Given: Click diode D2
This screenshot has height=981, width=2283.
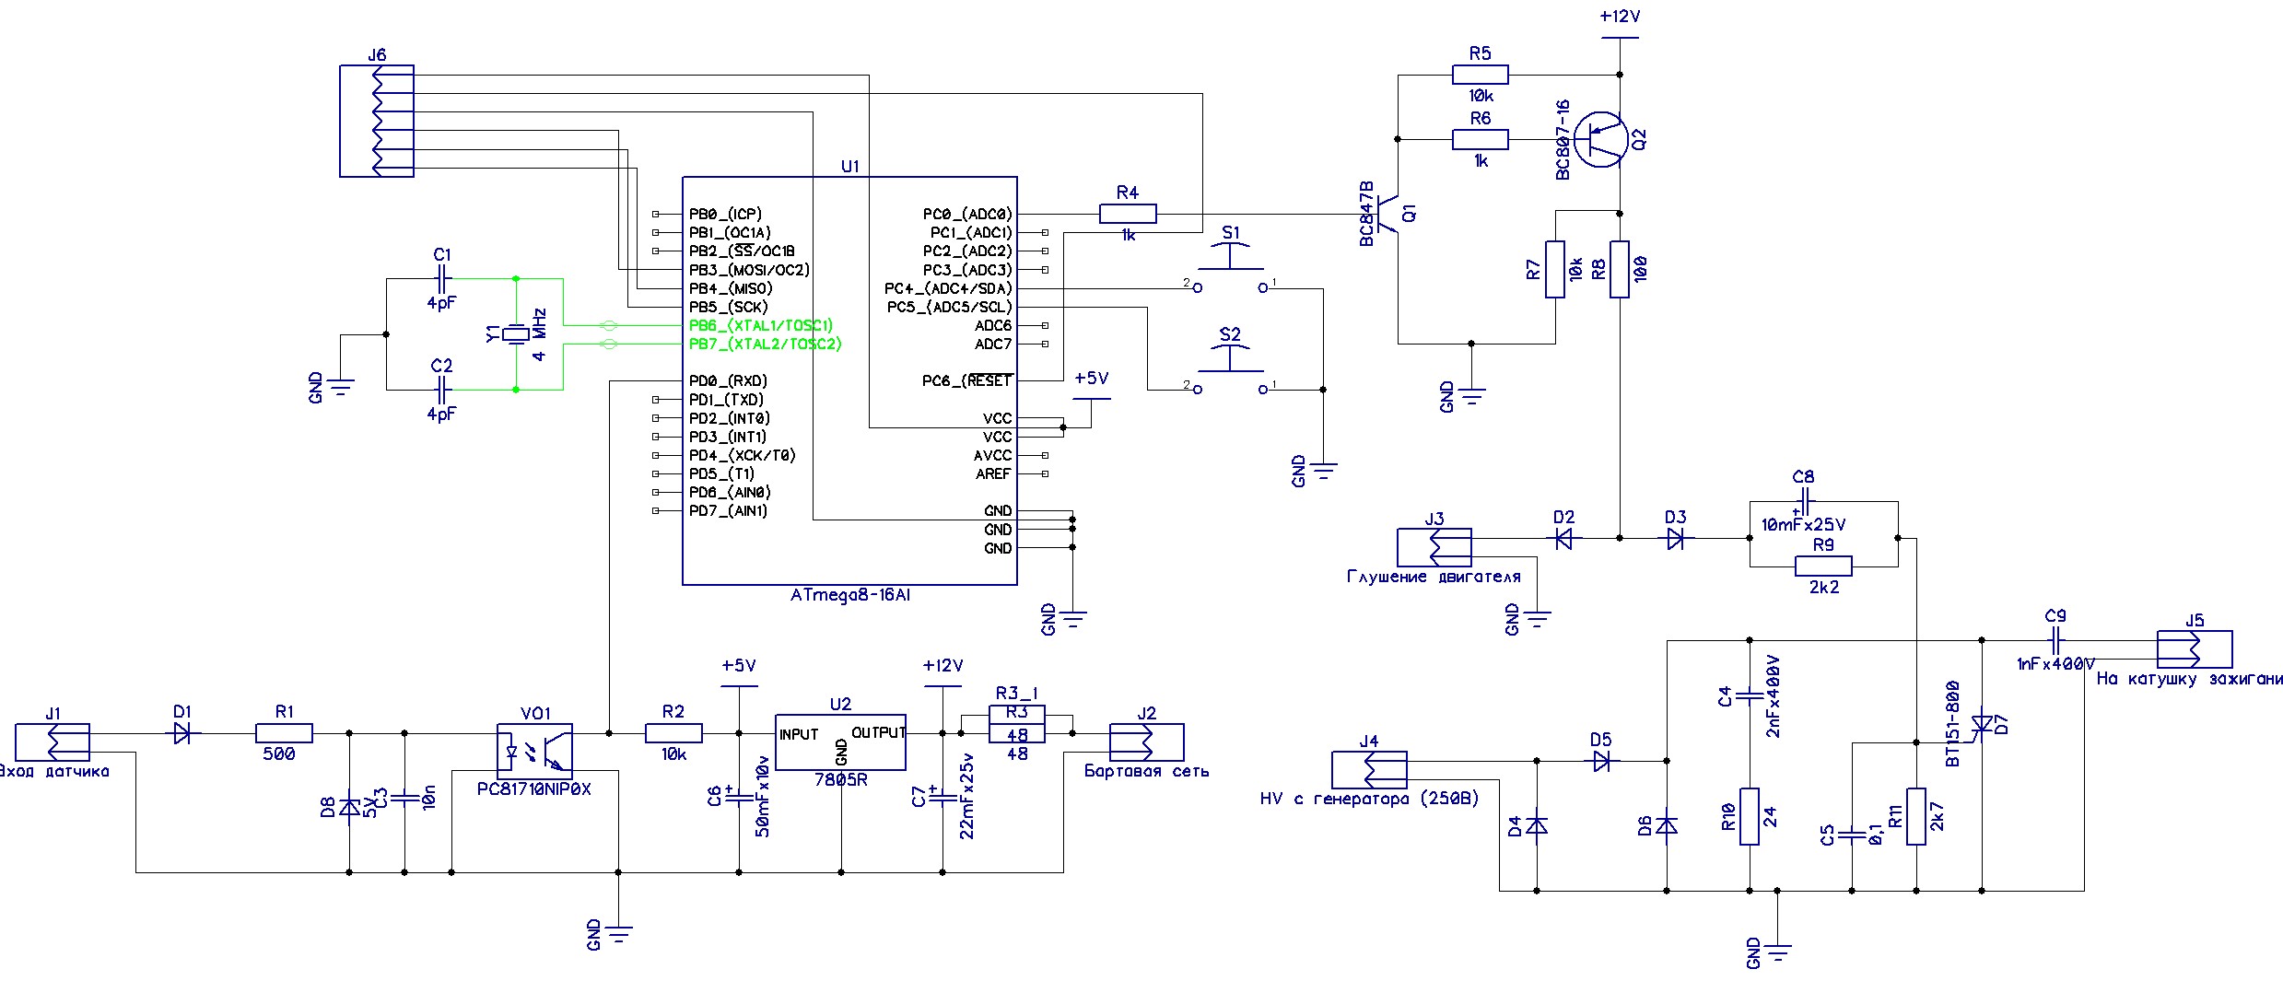Looking at the screenshot, I should [x=1563, y=539].
